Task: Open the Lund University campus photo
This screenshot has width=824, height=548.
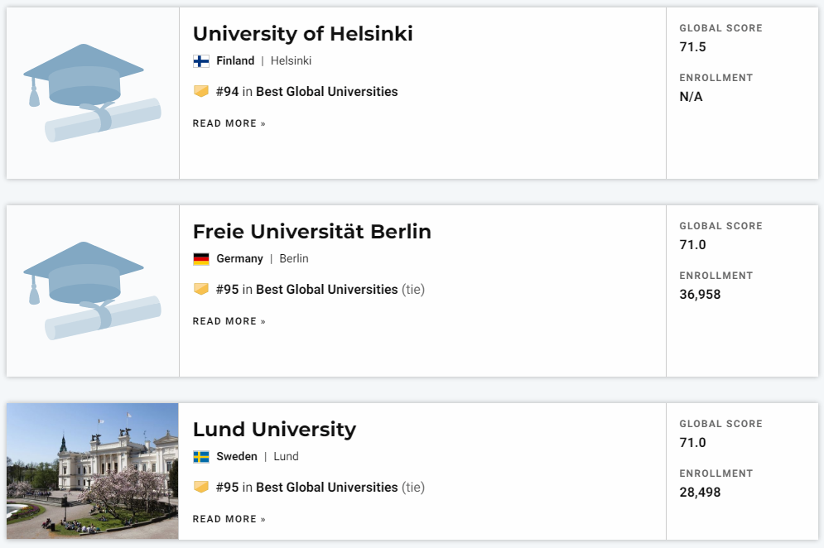Action: (x=93, y=471)
